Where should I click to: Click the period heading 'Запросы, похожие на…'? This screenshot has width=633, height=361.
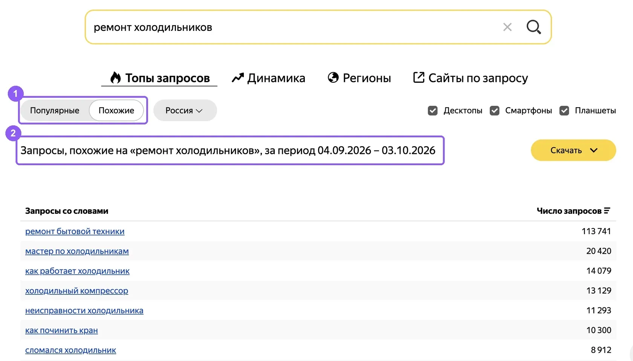(228, 150)
